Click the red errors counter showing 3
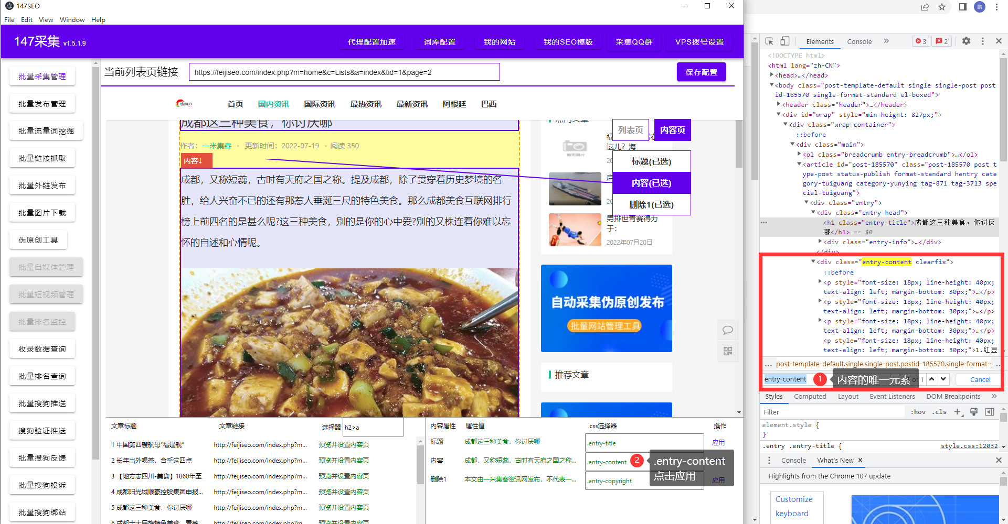The width and height of the screenshot is (1008, 524). (x=921, y=41)
